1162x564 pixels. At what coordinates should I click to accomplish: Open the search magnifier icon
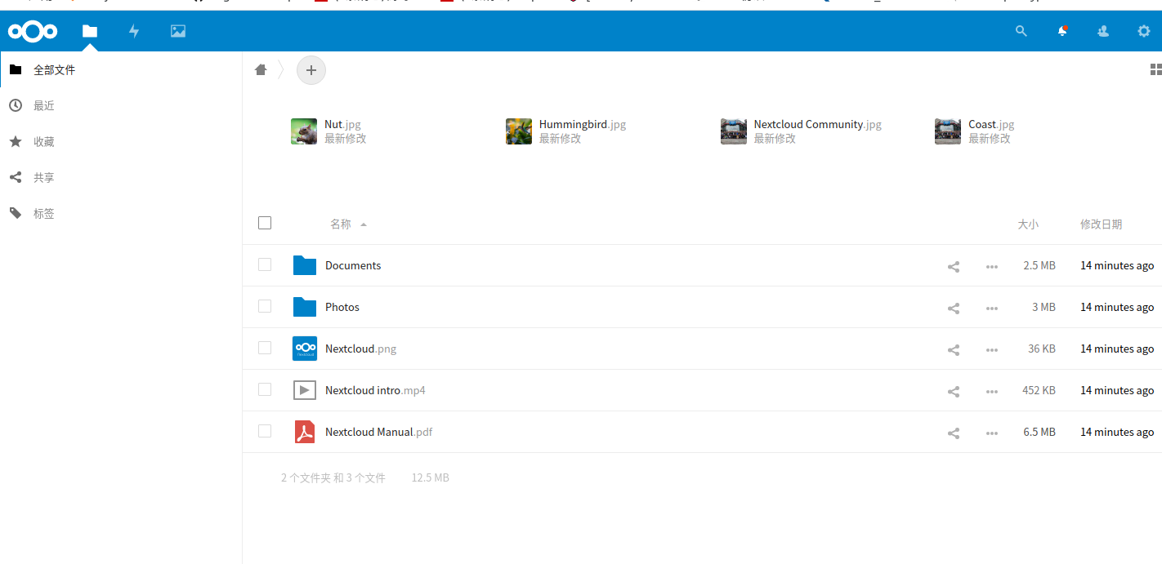click(x=1021, y=31)
